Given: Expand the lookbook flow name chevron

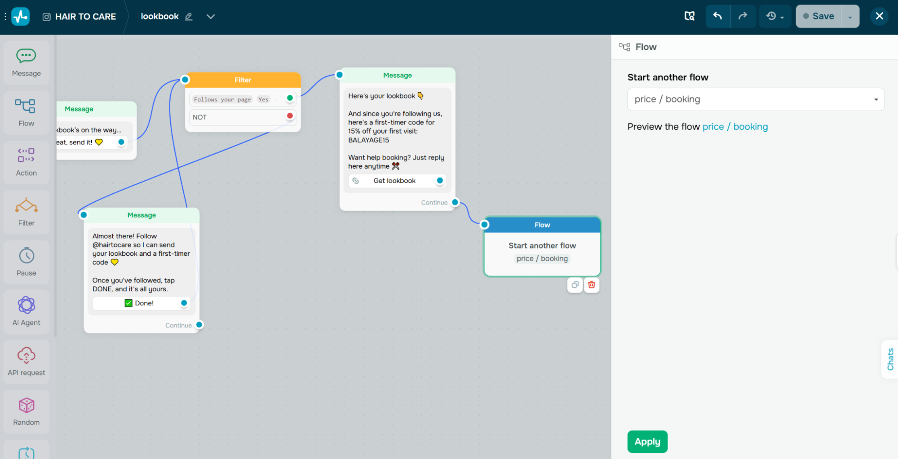Looking at the screenshot, I should click(211, 17).
